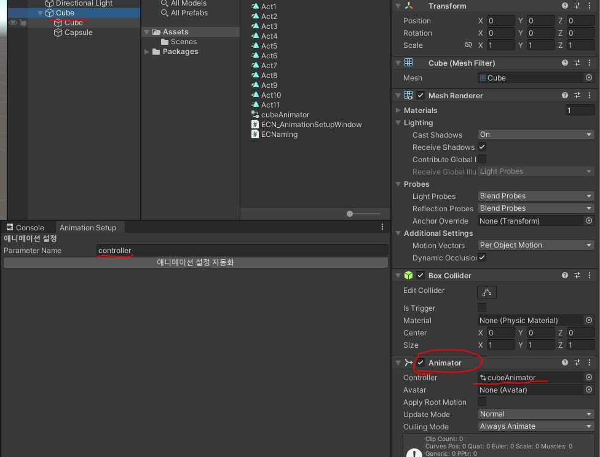Click Materials count field

click(580, 110)
